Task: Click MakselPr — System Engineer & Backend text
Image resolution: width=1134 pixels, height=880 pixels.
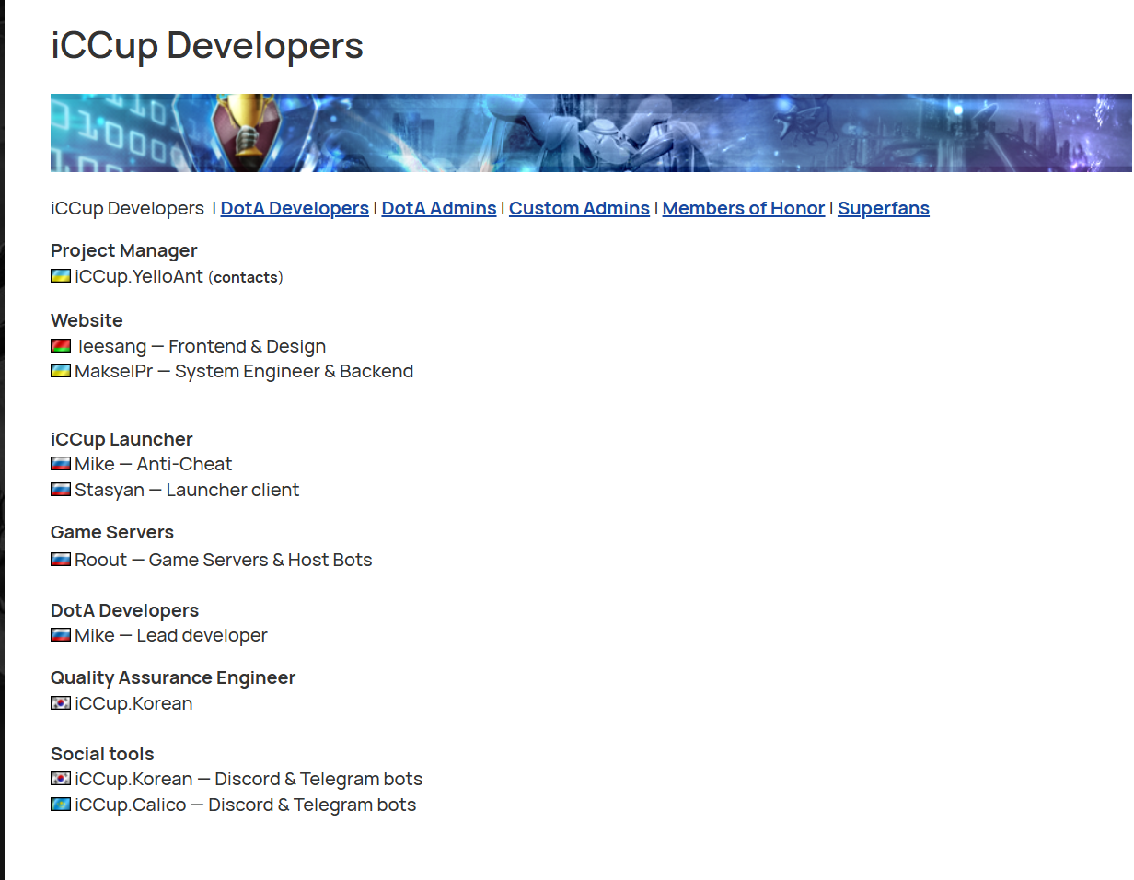Action: click(244, 371)
